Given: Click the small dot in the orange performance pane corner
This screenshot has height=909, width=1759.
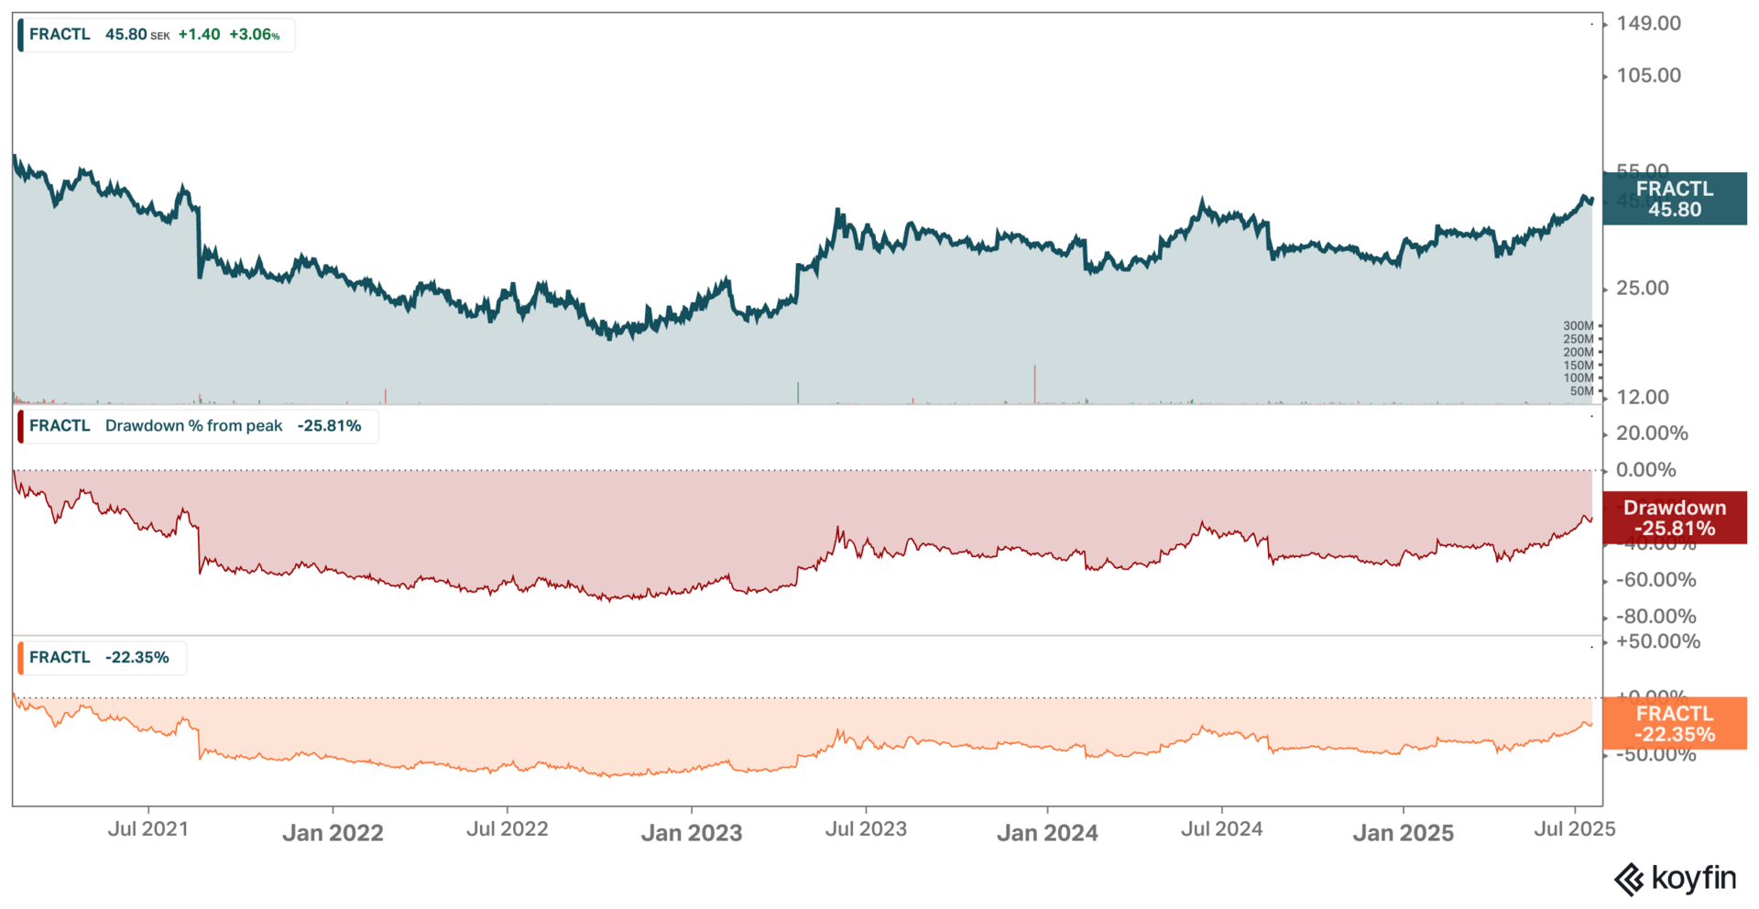Looking at the screenshot, I should tap(1592, 647).
